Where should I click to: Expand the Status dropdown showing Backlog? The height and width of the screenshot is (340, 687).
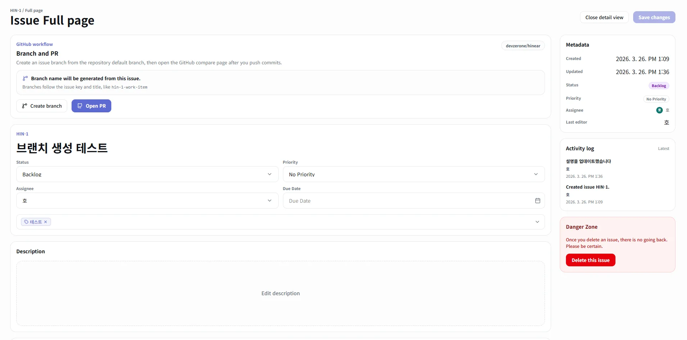[147, 174]
